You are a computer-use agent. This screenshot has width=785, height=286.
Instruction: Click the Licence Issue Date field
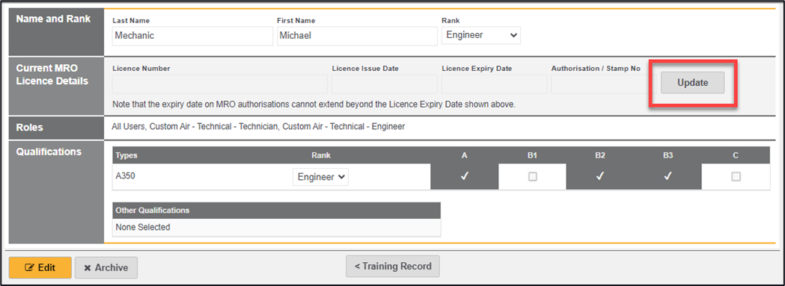coord(385,84)
